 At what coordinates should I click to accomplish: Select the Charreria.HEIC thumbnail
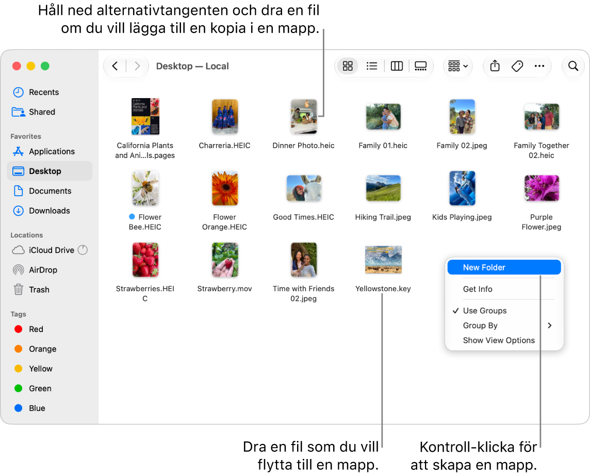pos(225,116)
